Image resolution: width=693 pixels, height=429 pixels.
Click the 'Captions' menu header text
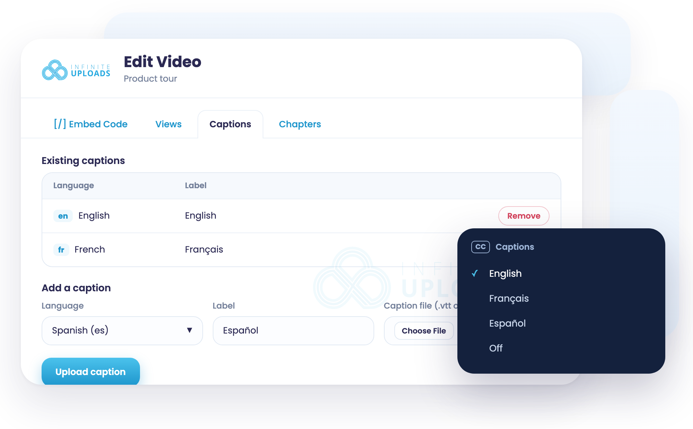pyautogui.click(x=515, y=247)
